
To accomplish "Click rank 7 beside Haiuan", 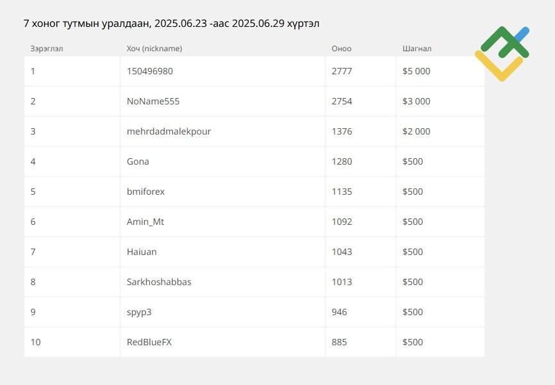I will [x=33, y=252].
